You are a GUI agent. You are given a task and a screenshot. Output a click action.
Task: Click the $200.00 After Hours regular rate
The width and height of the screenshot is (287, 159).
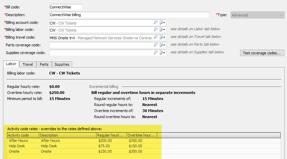pyautogui.click(x=105, y=141)
